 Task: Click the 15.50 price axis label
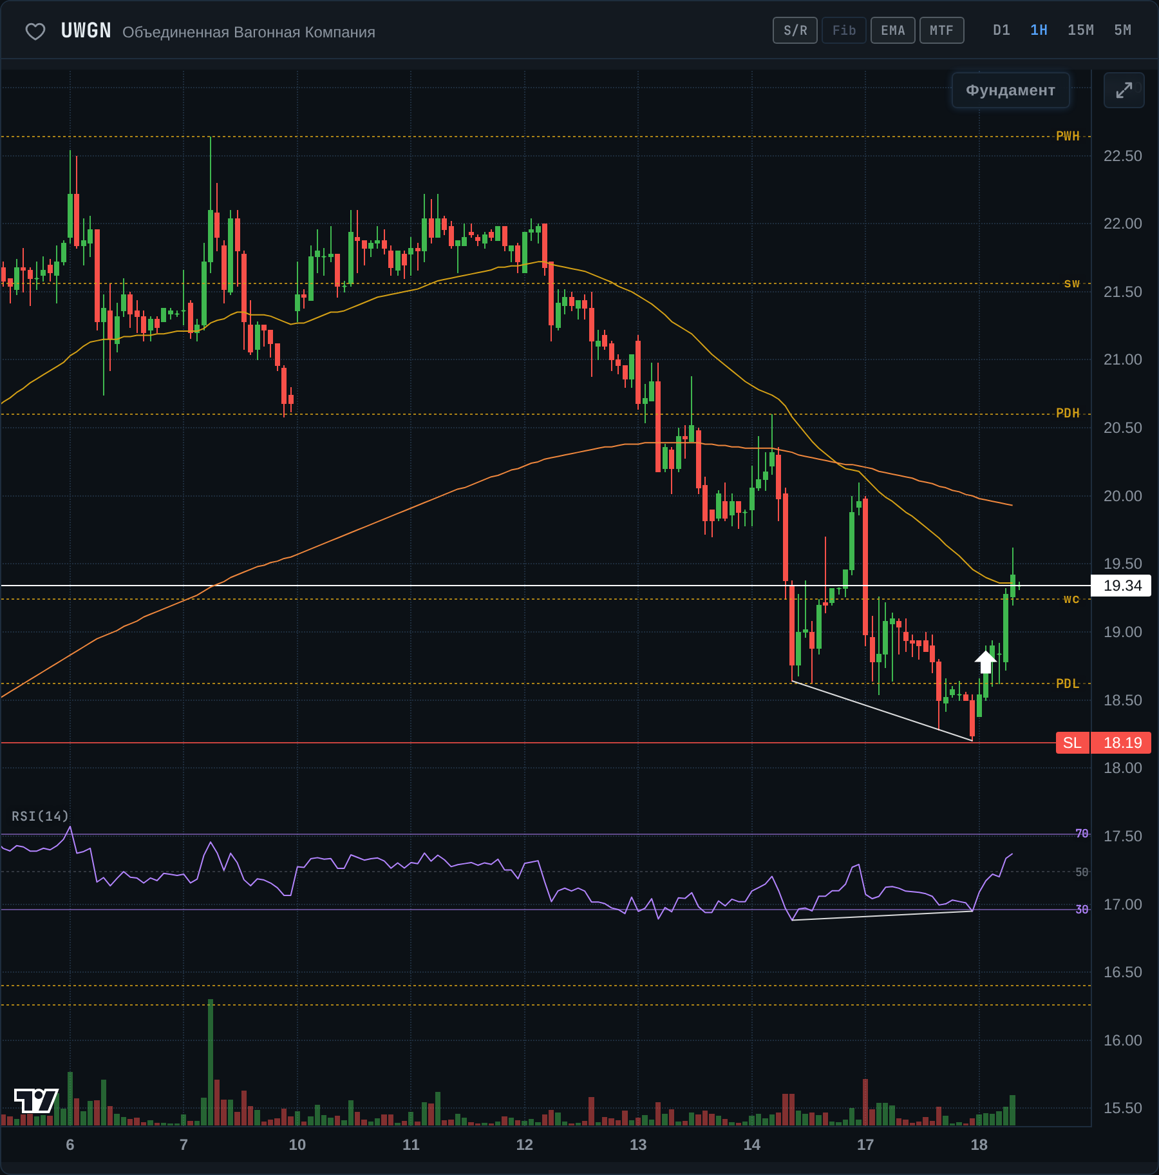[x=1123, y=1108]
